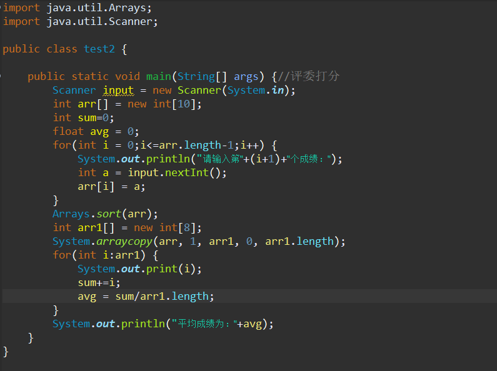
Task: Click the float avg = 0 line
Action: click(96, 132)
